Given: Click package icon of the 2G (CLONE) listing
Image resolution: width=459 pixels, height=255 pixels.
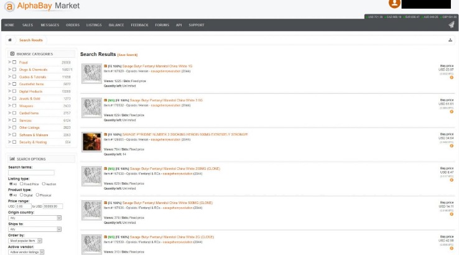Looking at the screenshot, I should click(x=105, y=237).
